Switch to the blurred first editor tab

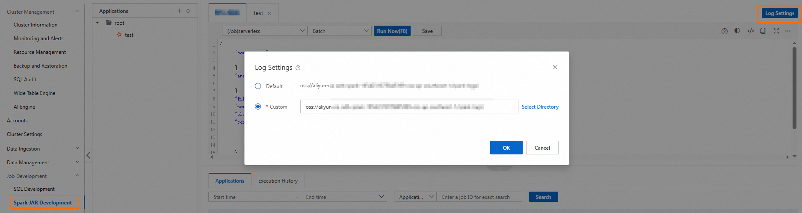[x=227, y=13]
